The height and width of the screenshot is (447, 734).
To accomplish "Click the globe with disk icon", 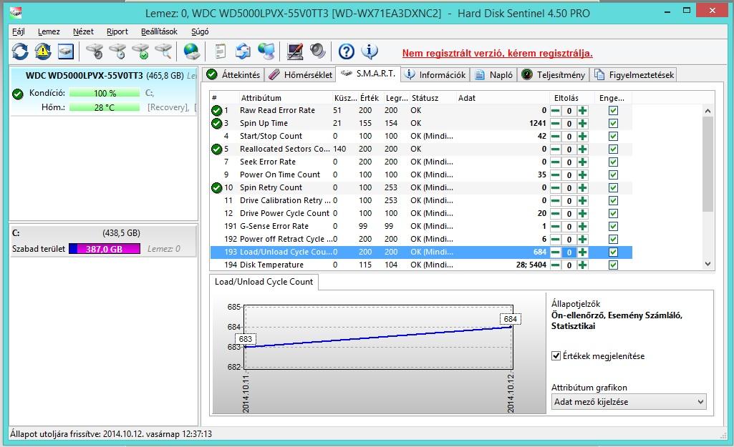I will (x=192, y=51).
